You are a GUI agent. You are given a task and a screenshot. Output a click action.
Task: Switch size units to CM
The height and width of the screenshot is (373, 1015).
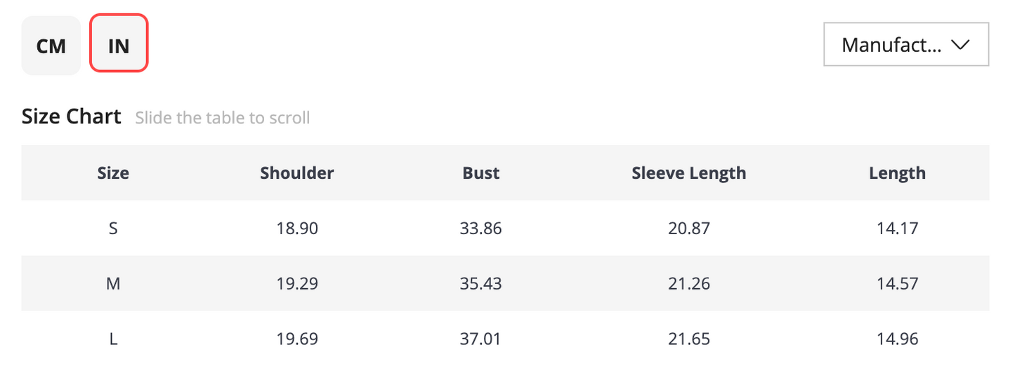[x=51, y=46]
